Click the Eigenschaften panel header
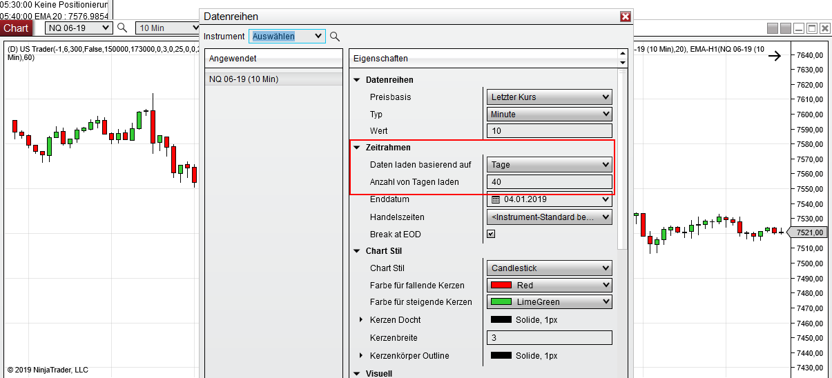832x378 pixels. [x=484, y=59]
